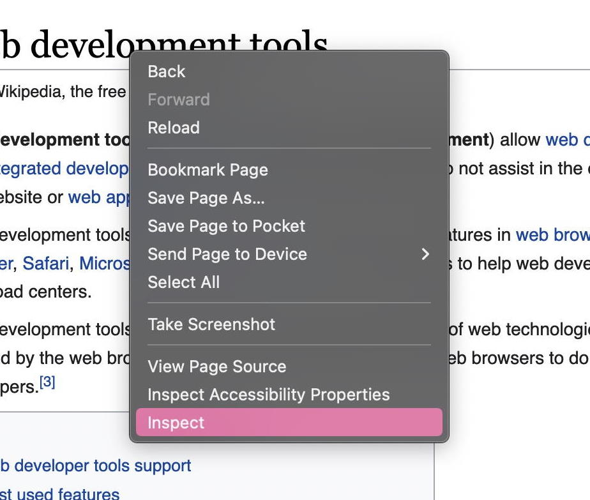The height and width of the screenshot is (500, 590).
Task: Expand the Send Page to Device chevron arrow
Action: pyautogui.click(x=425, y=254)
